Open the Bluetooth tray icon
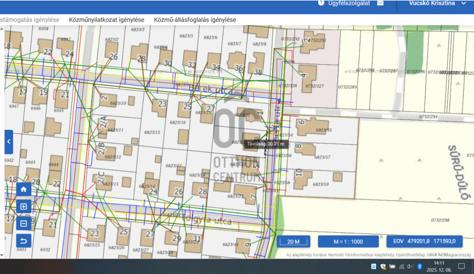 click(x=419, y=266)
